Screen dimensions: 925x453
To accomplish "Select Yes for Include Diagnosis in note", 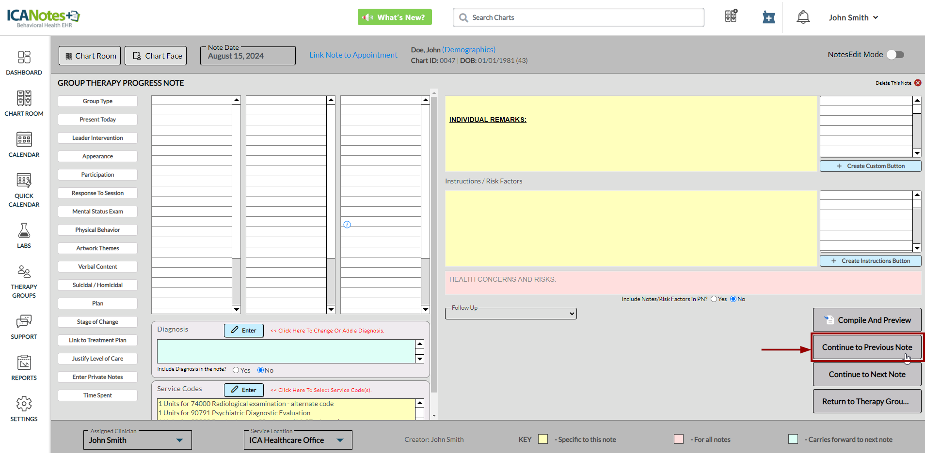I will click(x=236, y=370).
